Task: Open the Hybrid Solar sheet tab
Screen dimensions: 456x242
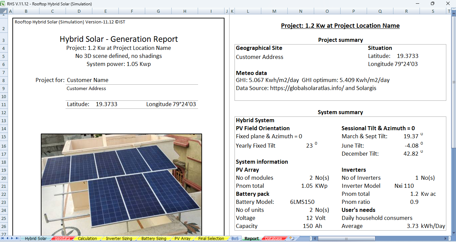Action: [36, 239]
